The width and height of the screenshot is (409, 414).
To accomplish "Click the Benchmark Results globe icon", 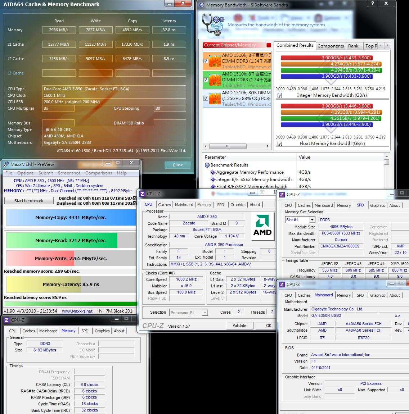I will click(x=207, y=165).
